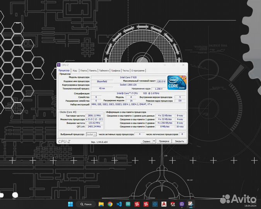Viewport: 261px width, 209px height.
Task: Click the L3 cache '8 MBytes' value
Action: [x=165, y=127]
